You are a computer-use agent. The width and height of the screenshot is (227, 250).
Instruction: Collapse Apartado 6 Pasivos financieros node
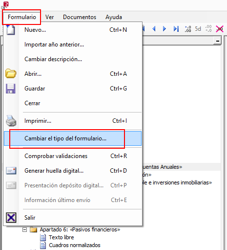[x=24, y=230]
